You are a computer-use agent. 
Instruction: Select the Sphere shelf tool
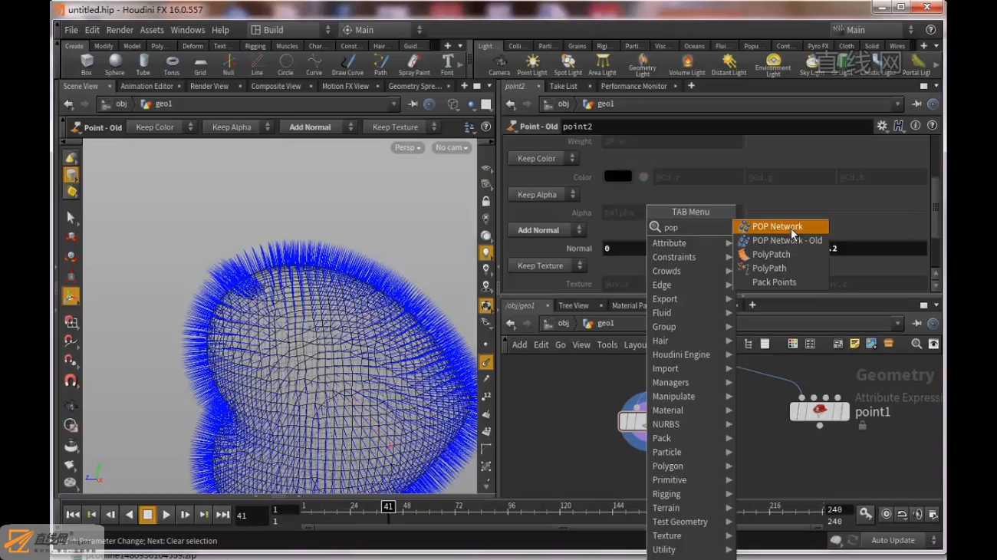click(x=115, y=64)
